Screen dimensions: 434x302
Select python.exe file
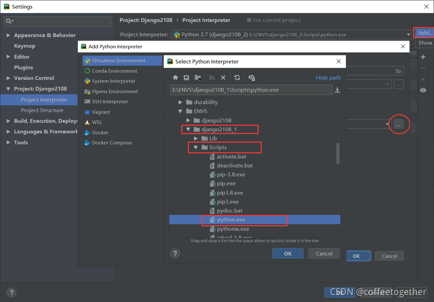tap(255, 220)
